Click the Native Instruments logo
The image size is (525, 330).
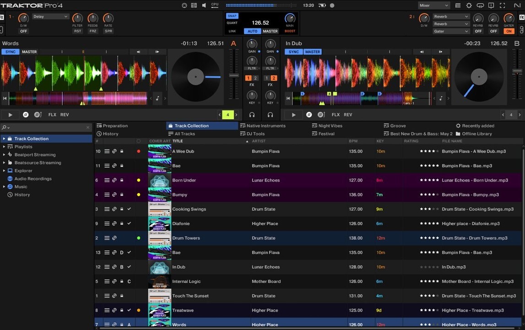(517, 5)
